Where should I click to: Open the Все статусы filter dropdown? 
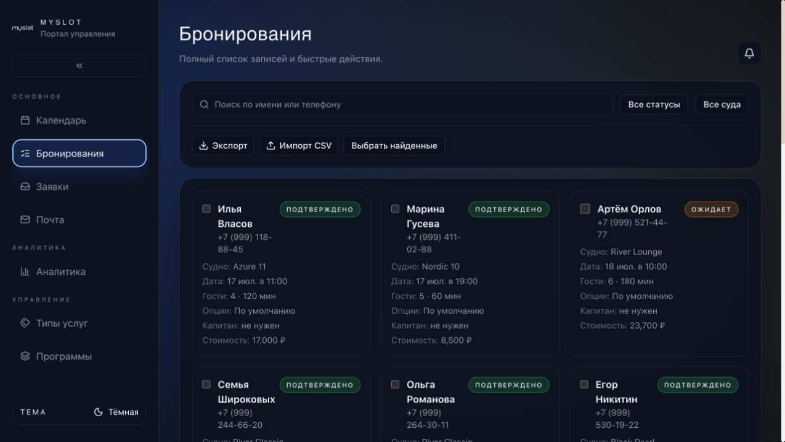click(654, 105)
